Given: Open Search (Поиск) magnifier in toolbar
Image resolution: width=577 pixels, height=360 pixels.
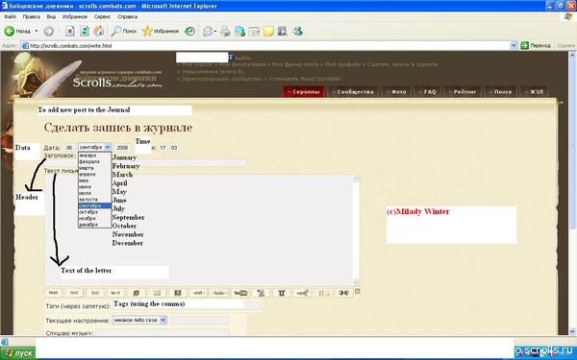Looking at the screenshot, I should 124,32.
